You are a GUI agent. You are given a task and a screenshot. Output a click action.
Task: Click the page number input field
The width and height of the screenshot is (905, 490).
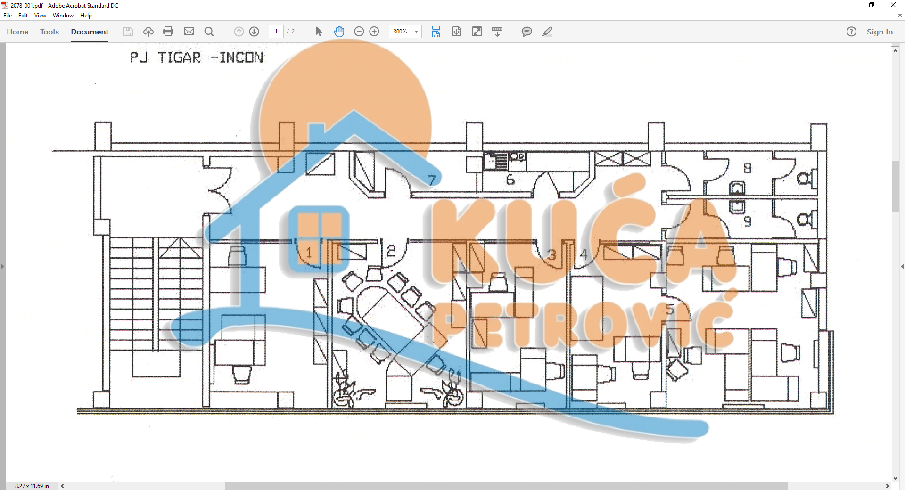pyautogui.click(x=276, y=32)
